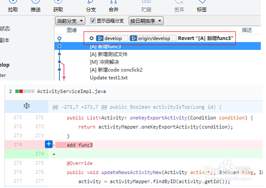This screenshot has height=188, width=266.
Task: Select the [M] 冲突解决 commit
Action: [x=104, y=62]
